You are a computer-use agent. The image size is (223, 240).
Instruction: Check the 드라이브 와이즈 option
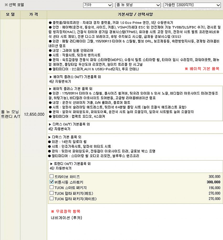tap(51, 177)
